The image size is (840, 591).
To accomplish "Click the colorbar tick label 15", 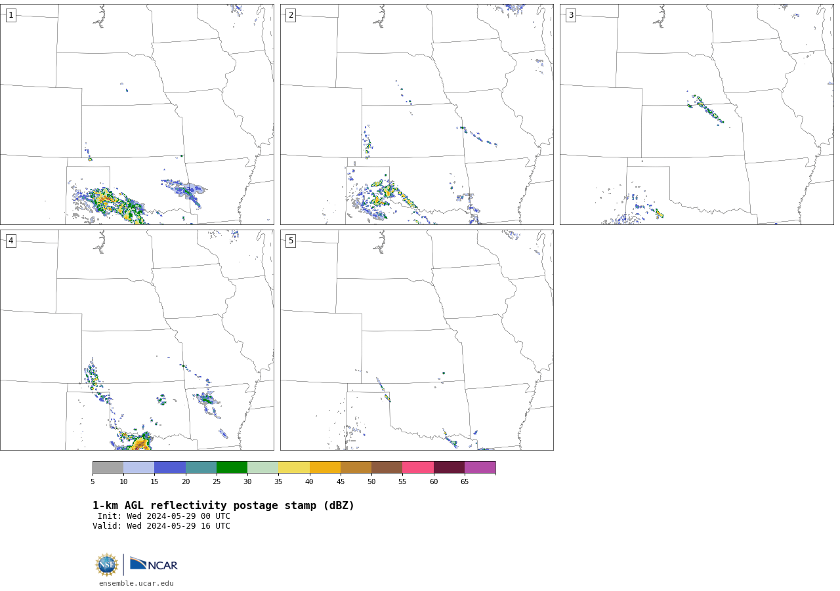I will [154, 482].
